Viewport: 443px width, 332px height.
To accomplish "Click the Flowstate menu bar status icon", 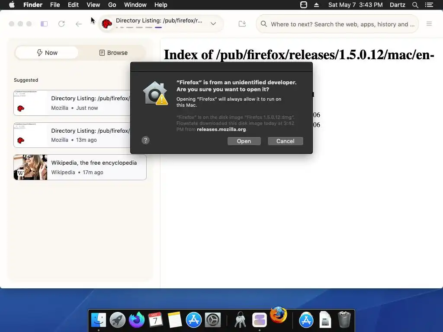I will point(303,5).
